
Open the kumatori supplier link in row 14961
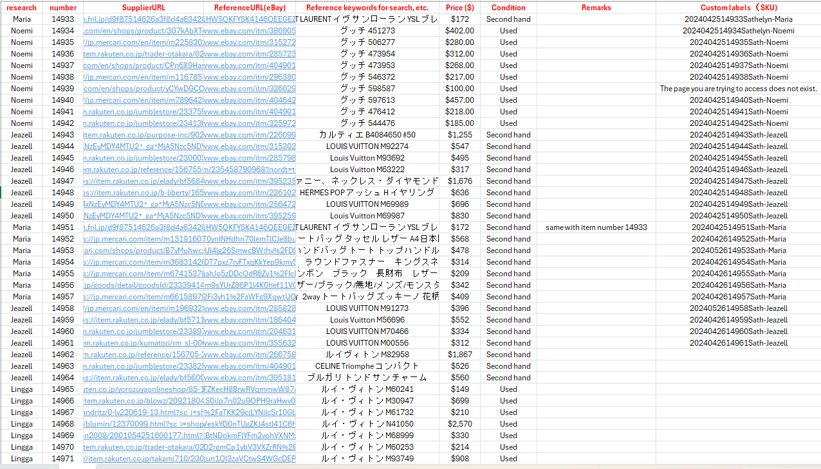143,343
